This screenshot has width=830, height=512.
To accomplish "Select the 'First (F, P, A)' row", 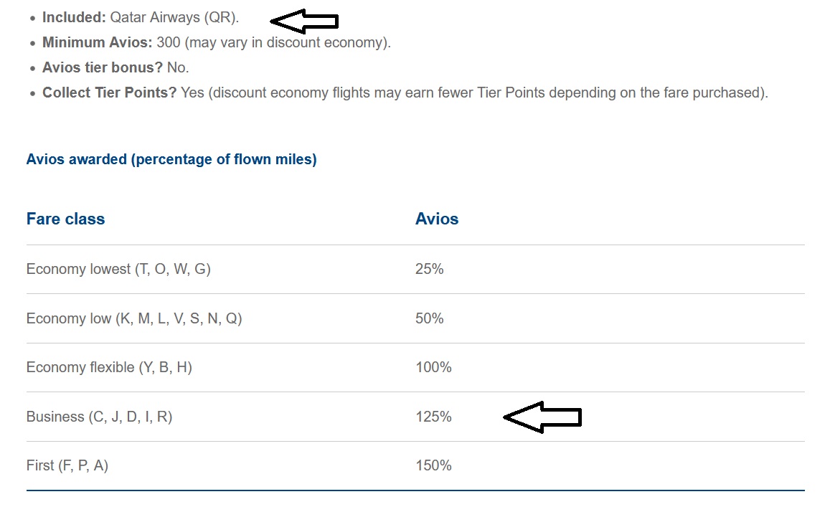I will [x=67, y=465].
